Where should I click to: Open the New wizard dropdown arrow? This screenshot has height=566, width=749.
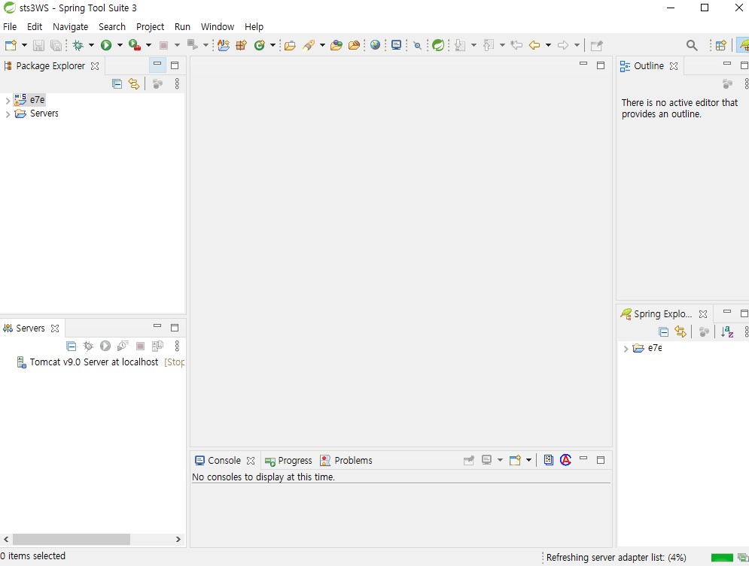24,45
